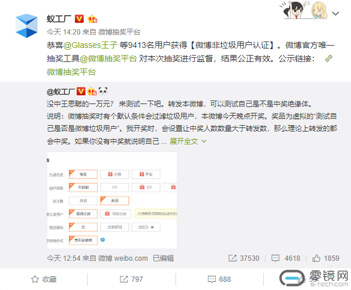Click the panda emoji badge in repost

point(103,91)
